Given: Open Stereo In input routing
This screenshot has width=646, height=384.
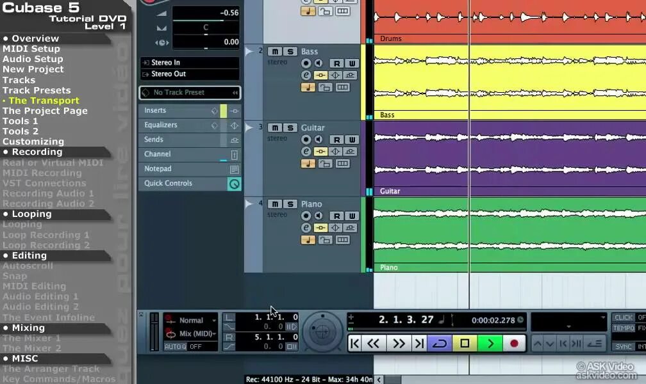Looking at the screenshot, I should (190, 63).
